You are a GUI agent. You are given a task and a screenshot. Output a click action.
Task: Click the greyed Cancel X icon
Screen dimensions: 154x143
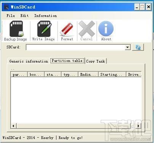tap(87, 29)
